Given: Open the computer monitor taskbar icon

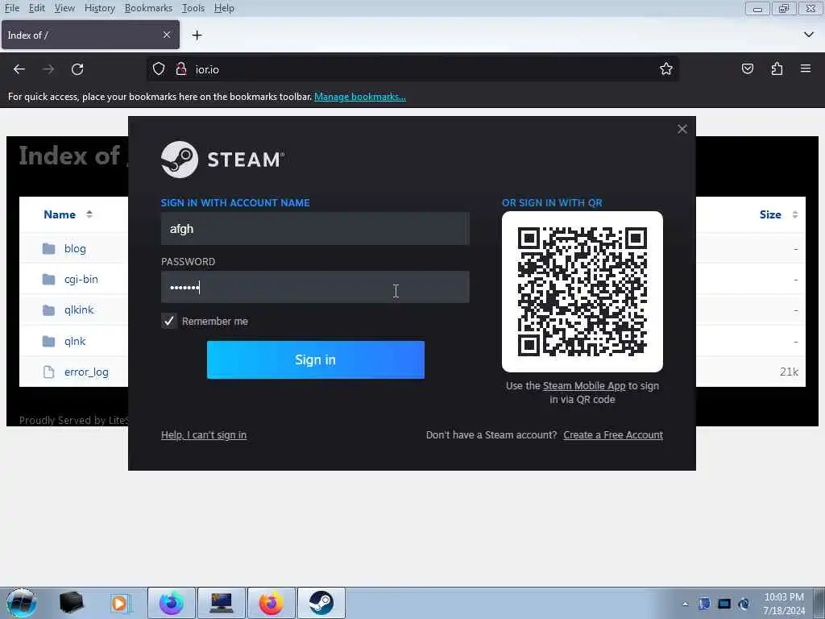Looking at the screenshot, I should click(x=221, y=603).
